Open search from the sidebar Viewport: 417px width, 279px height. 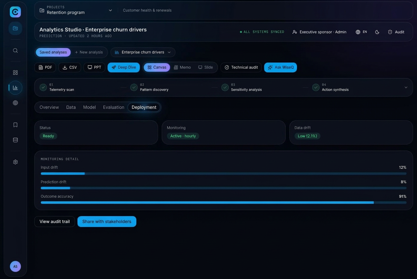point(15,50)
